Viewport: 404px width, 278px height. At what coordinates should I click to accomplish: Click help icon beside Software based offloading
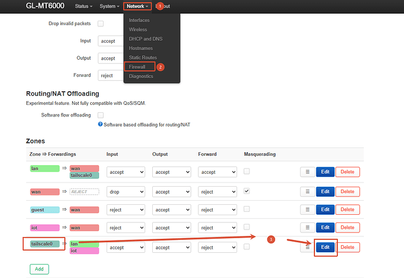100,124
